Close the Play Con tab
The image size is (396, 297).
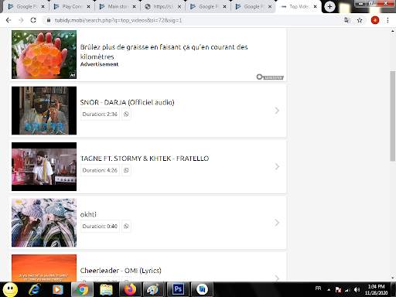click(x=88, y=7)
